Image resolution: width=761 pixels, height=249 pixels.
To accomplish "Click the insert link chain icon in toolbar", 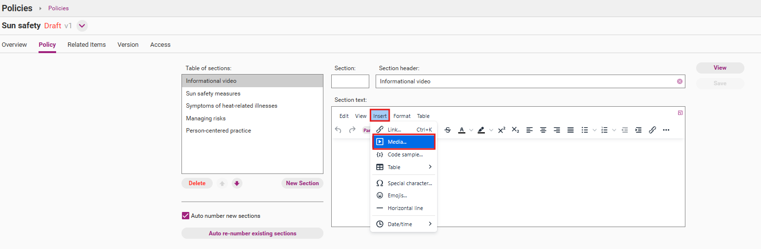I will (x=652, y=130).
